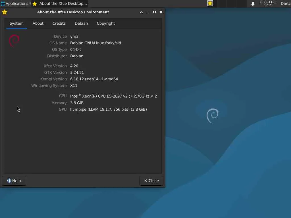Viewport: 291px width, 218px height.
Task: Open the Applications menu in the panel
Action: [x=15, y=3]
